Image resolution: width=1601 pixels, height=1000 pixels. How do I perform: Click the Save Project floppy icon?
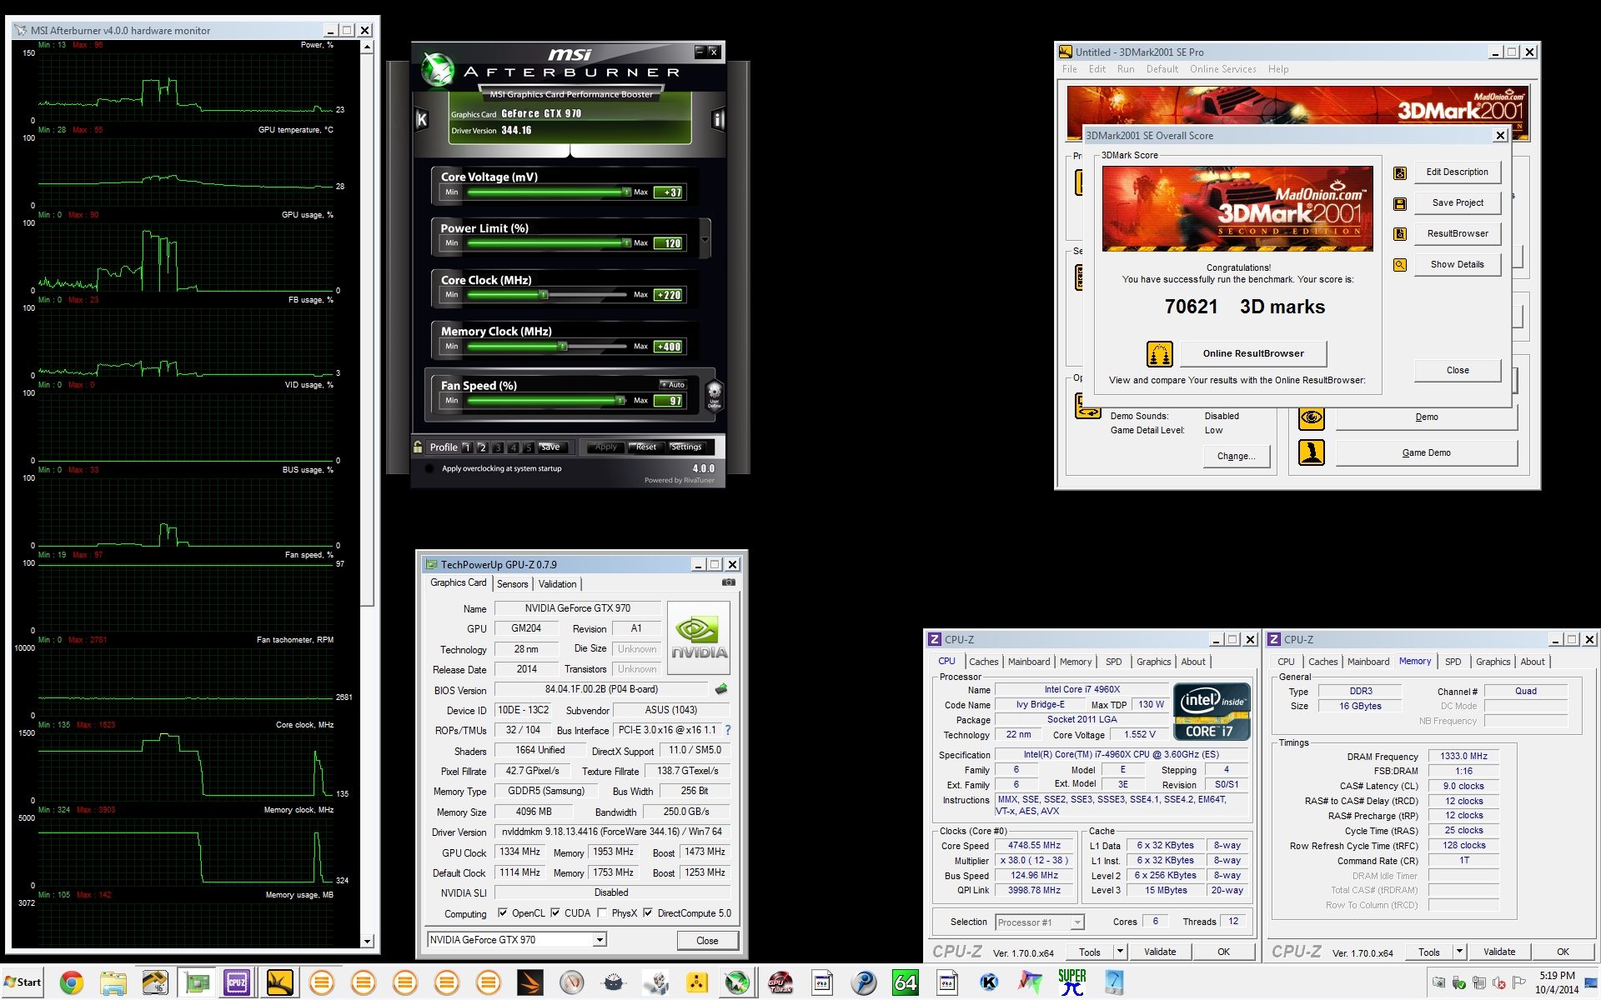(1400, 203)
